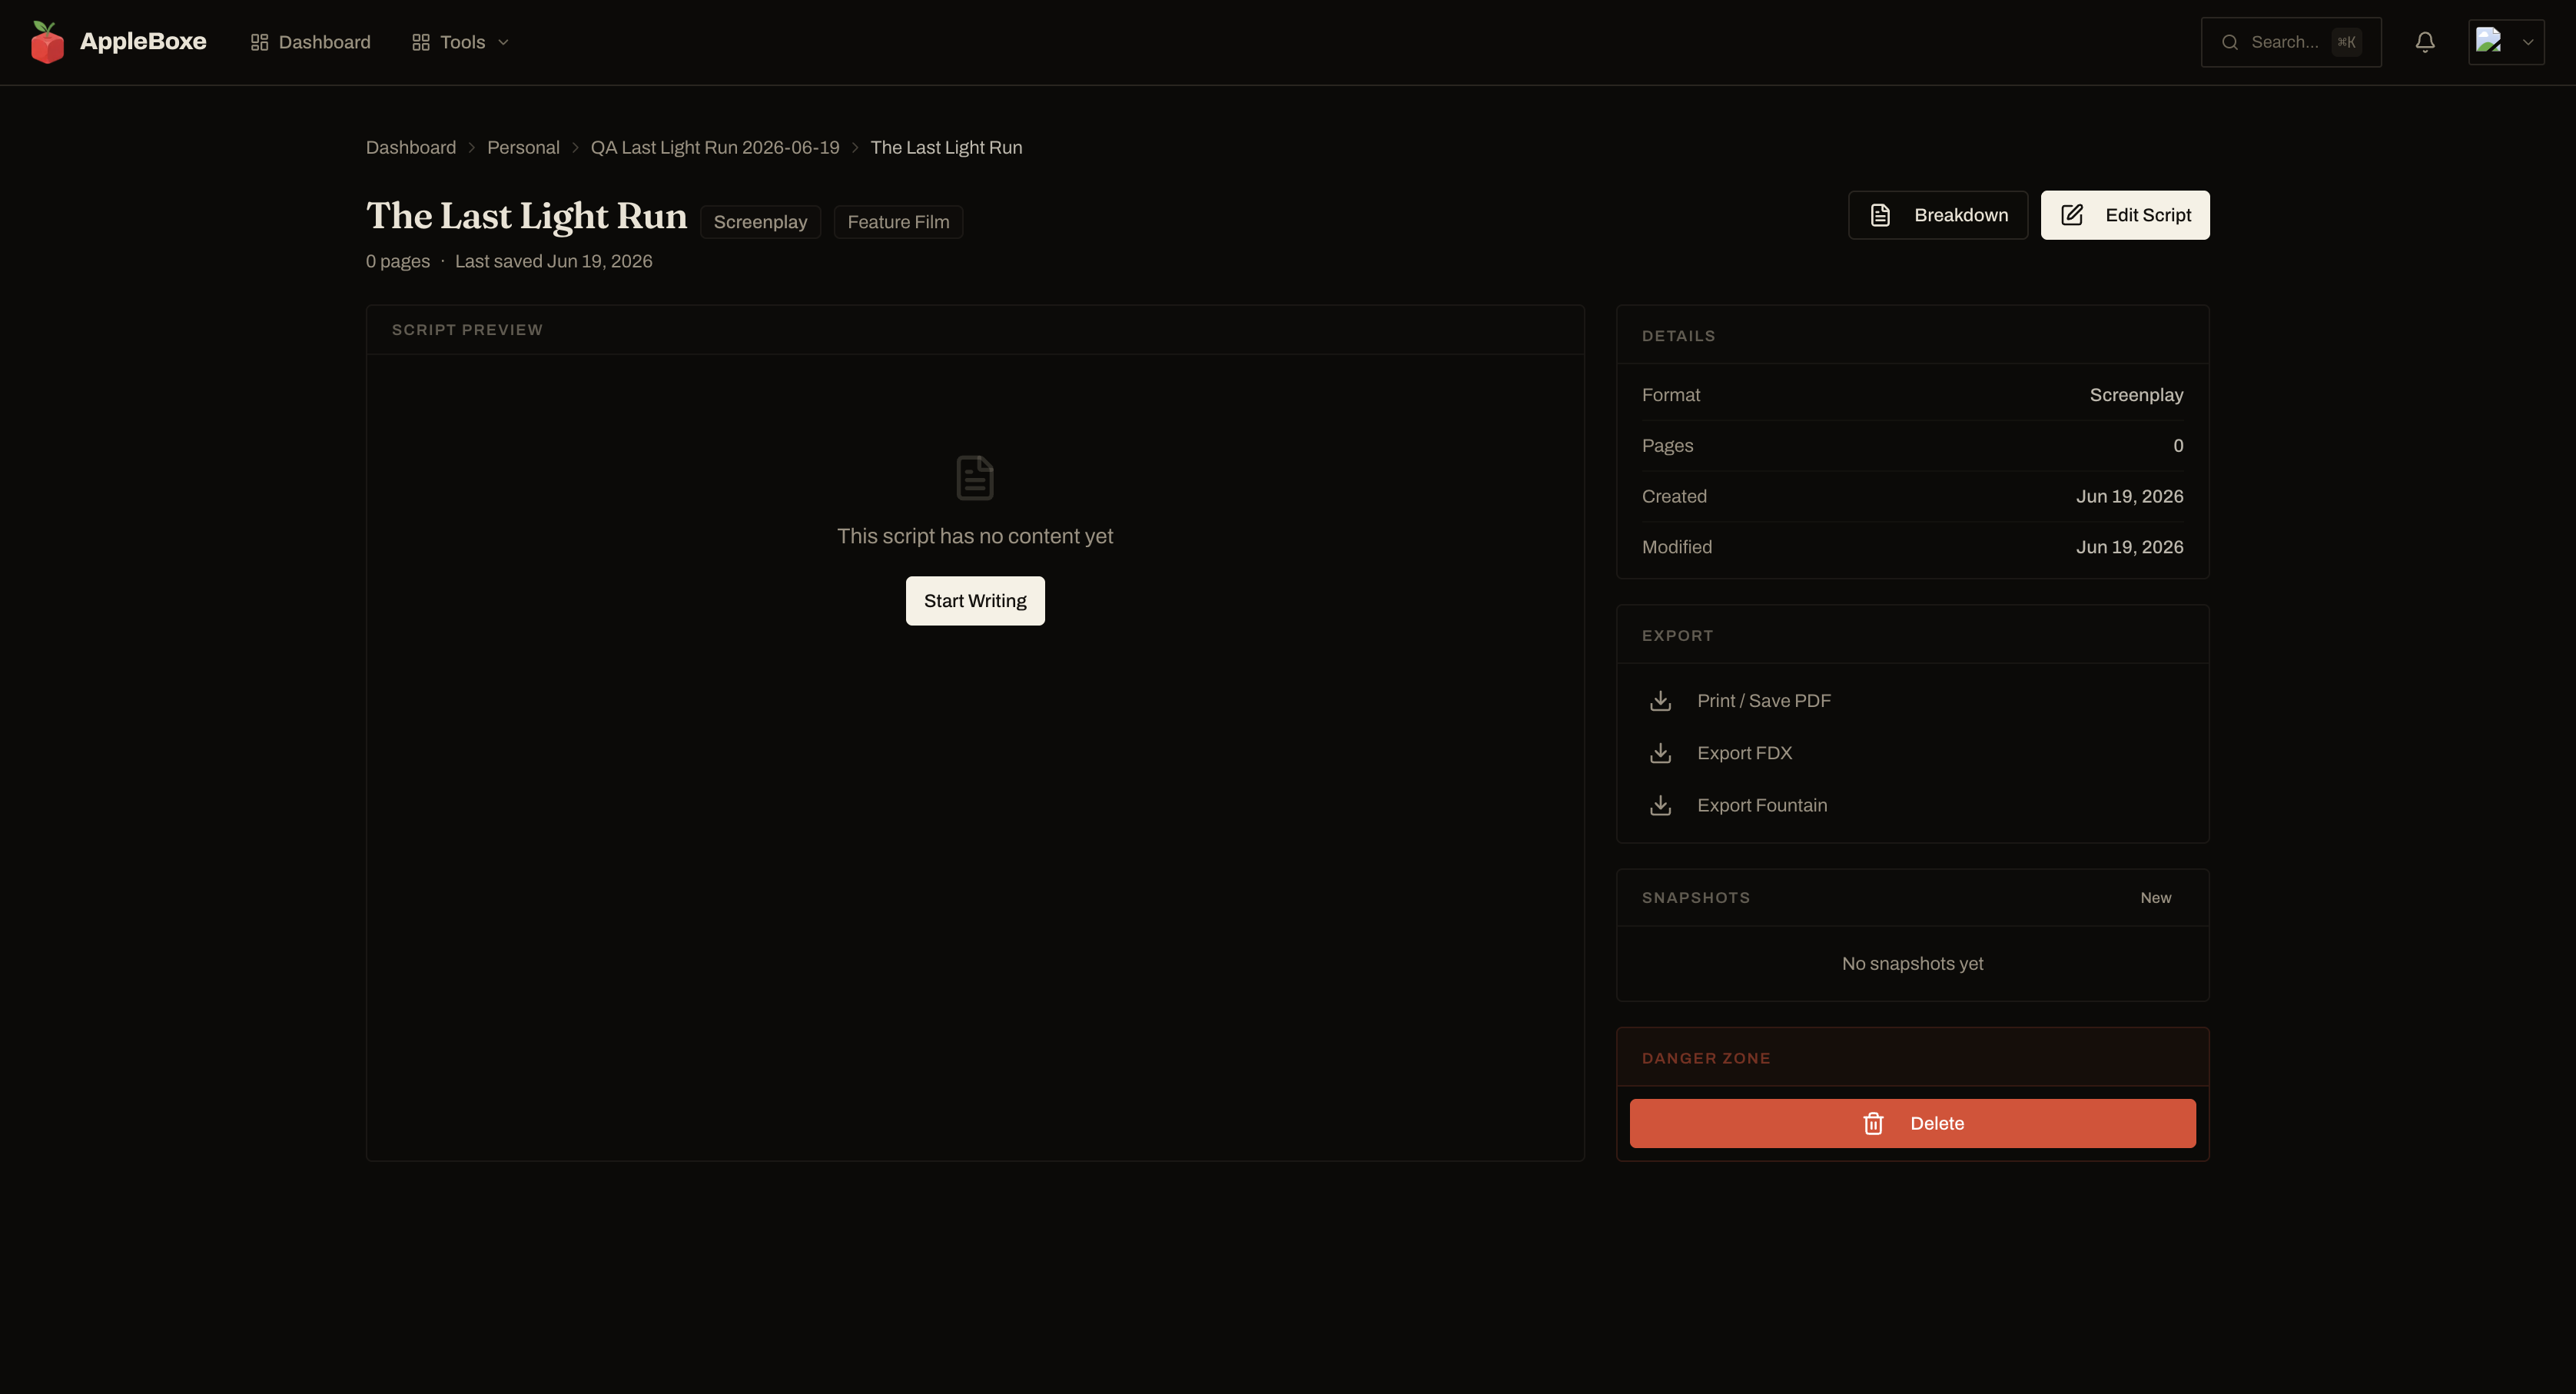Click the grid icon beside Tools
This screenshot has height=1394, width=2576.
[x=421, y=42]
